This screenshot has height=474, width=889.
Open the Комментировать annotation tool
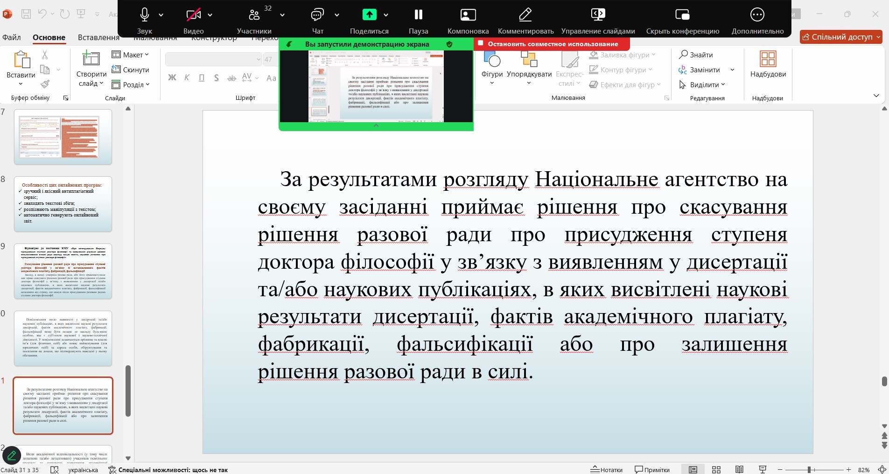(525, 15)
